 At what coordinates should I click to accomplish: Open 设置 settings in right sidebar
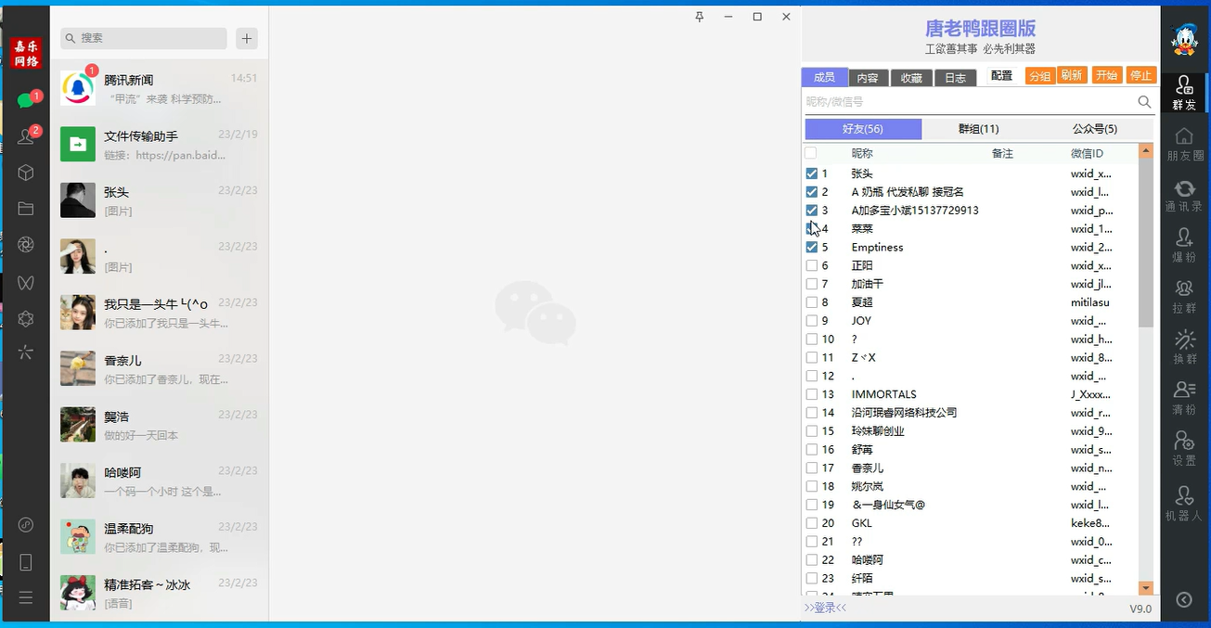pos(1183,453)
